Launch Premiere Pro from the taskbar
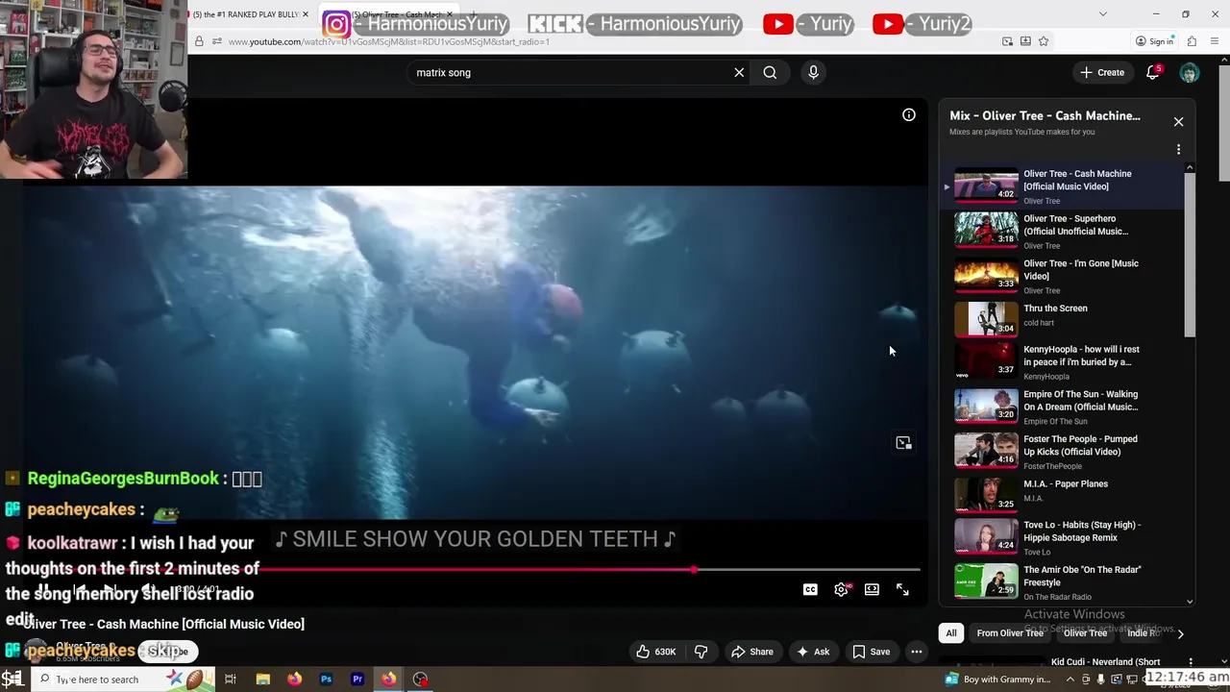Image resolution: width=1230 pixels, height=692 pixels. [x=357, y=680]
